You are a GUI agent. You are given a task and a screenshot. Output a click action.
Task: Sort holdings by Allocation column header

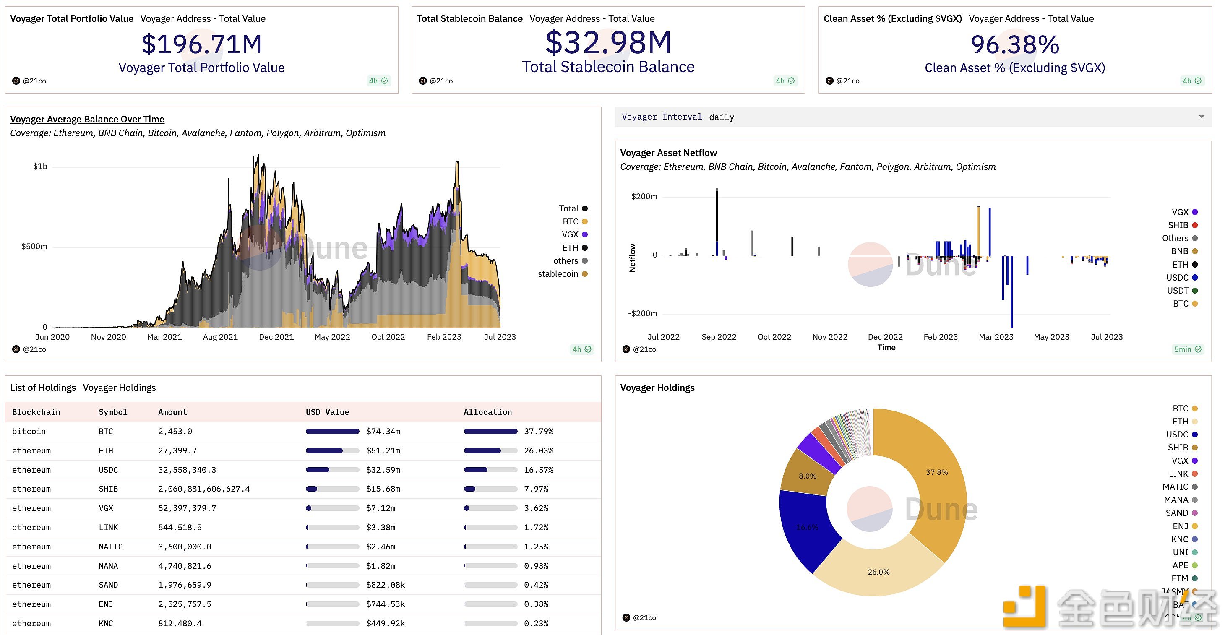pos(488,412)
